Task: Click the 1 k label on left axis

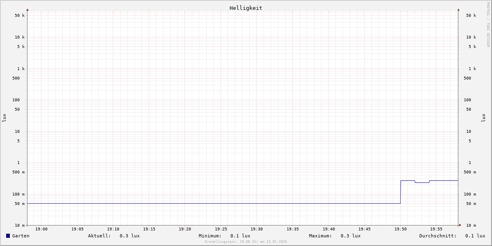Action: coord(21,69)
